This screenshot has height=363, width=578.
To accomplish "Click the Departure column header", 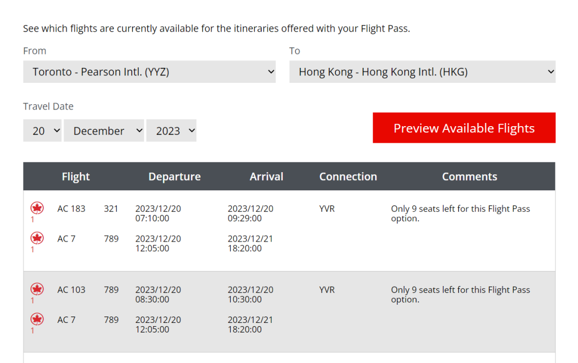I will 174,177.
